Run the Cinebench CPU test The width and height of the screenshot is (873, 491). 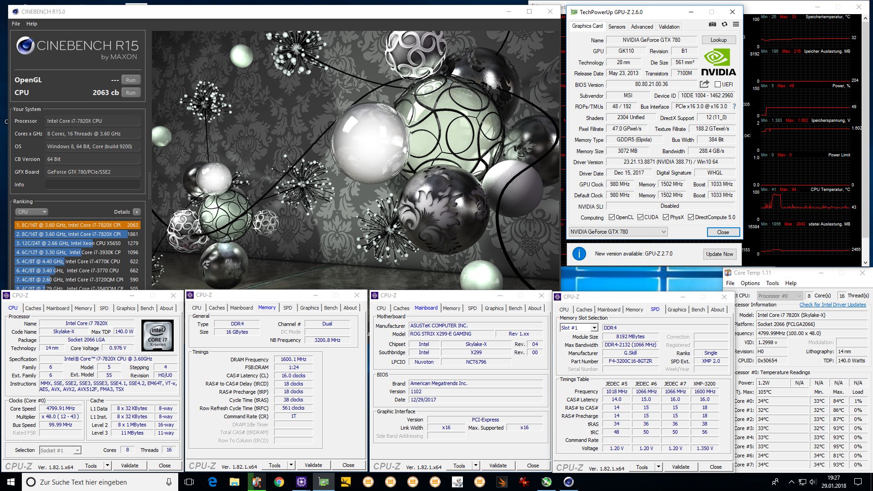[130, 93]
